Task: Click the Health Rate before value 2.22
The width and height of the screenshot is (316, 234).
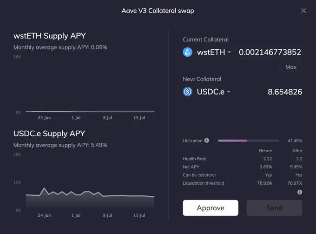Action: point(267,159)
